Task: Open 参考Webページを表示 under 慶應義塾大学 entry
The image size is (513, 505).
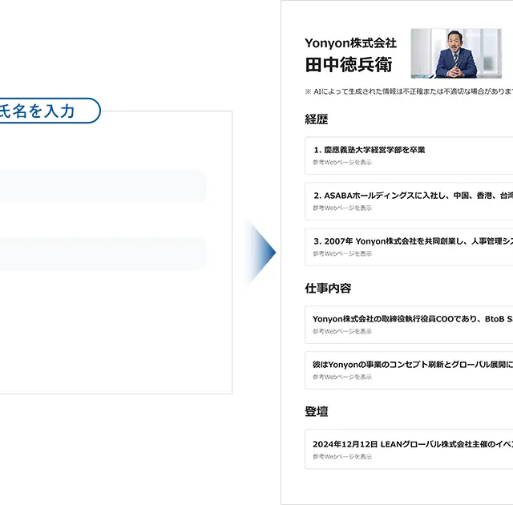Action: [342, 162]
